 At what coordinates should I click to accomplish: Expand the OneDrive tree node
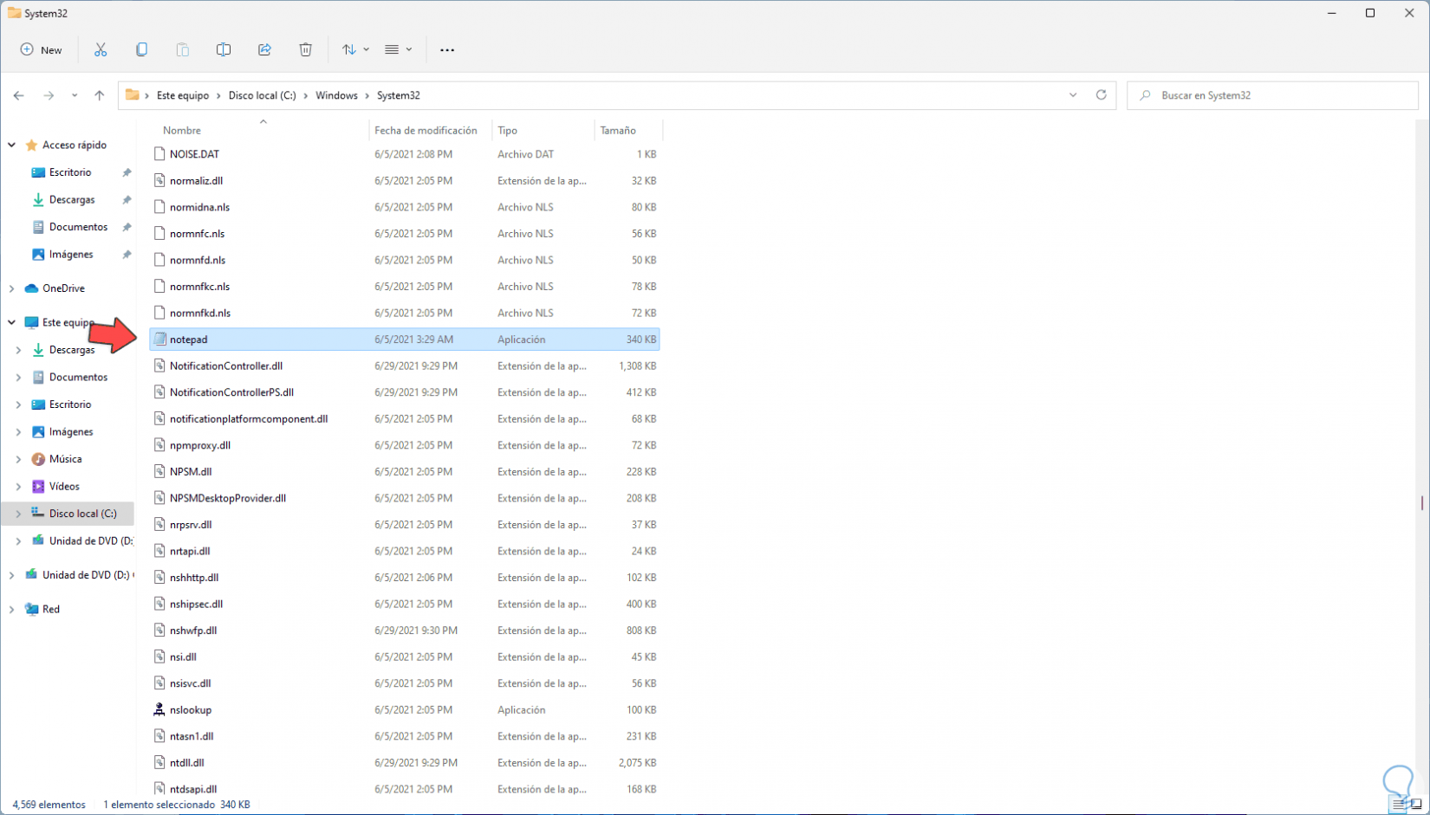point(12,288)
